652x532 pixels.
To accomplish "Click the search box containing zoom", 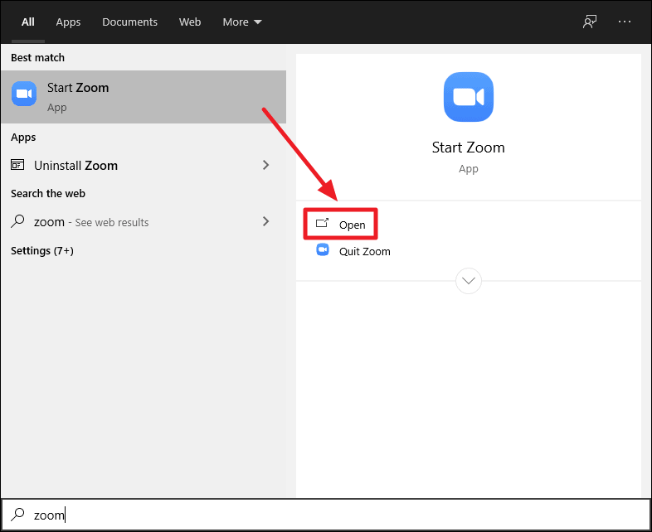I will [326, 515].
